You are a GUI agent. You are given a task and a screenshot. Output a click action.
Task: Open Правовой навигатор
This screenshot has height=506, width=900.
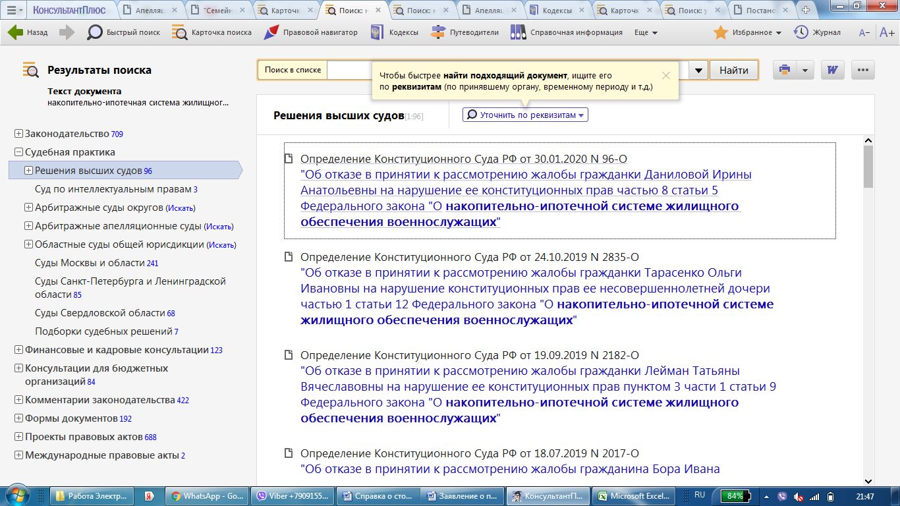coord(310,32)
